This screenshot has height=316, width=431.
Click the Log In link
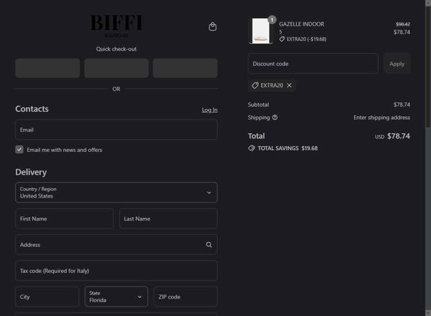click(209, 110)
